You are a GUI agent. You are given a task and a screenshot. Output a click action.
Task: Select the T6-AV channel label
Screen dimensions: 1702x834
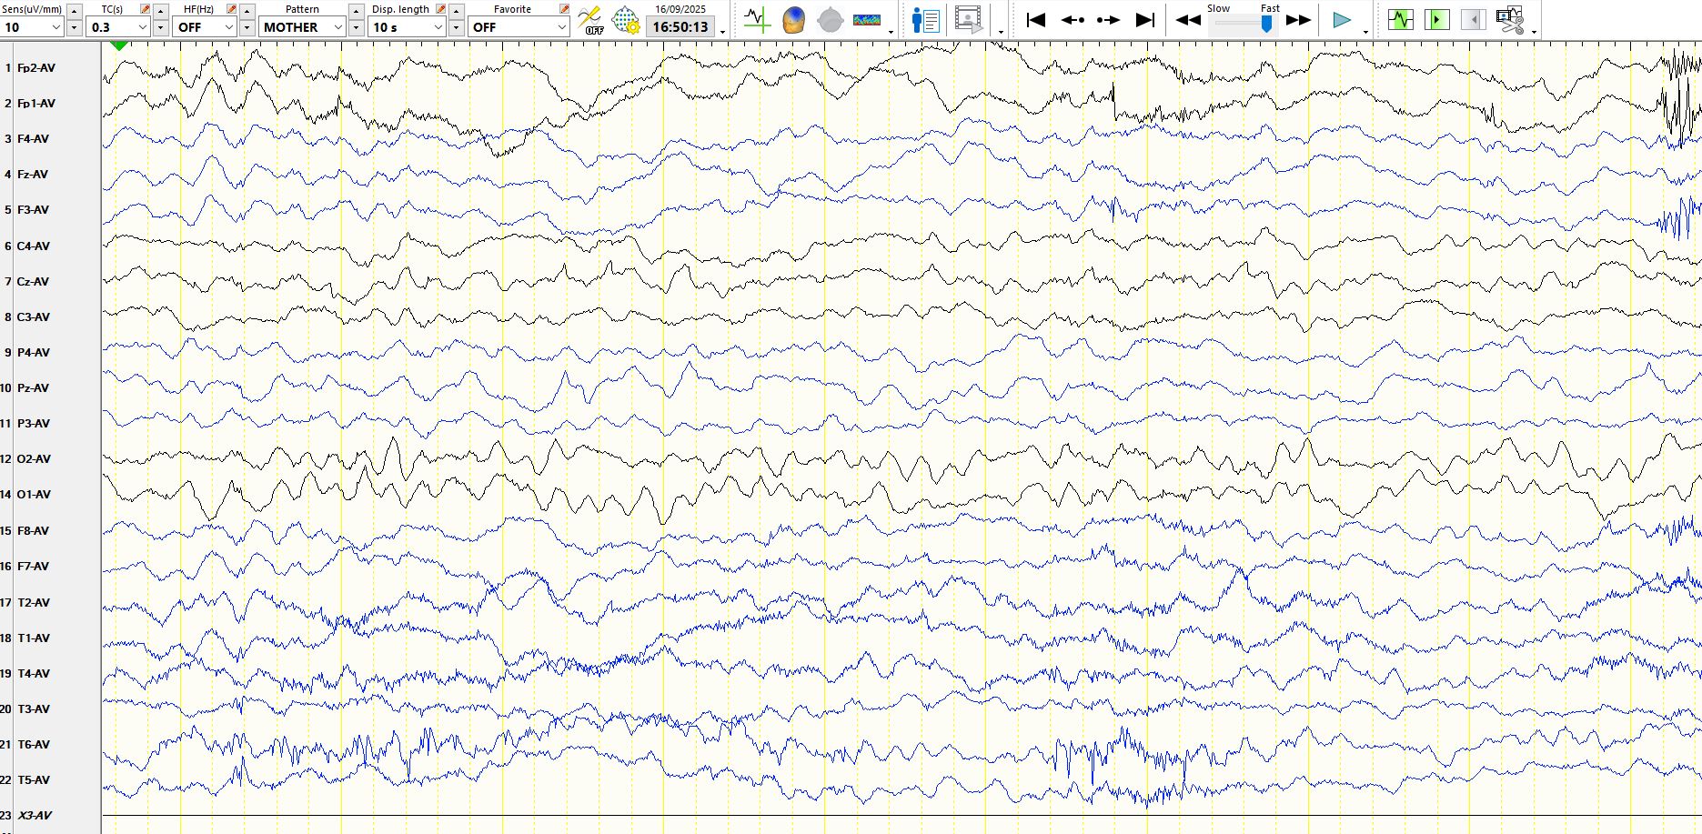click(34, 745)
